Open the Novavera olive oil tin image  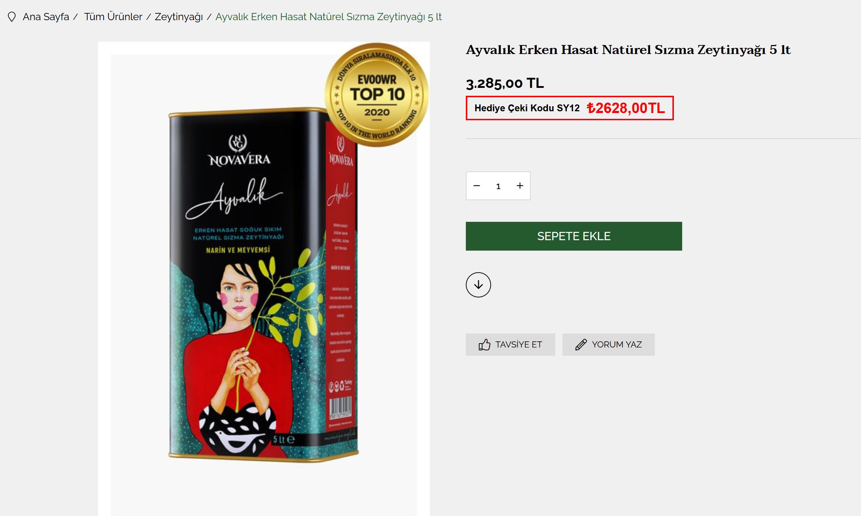264,284
